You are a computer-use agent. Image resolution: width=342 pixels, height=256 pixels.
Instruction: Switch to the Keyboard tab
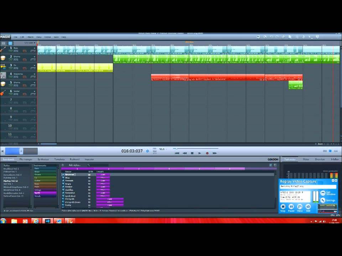[x=74, y=159]
